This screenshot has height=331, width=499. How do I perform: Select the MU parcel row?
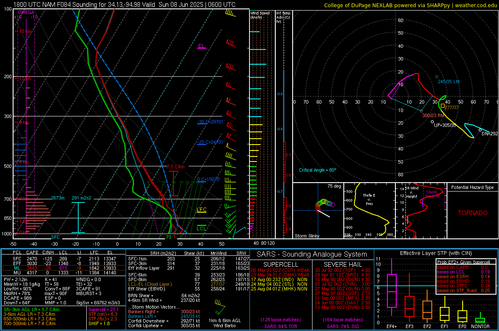click(64, 273)
